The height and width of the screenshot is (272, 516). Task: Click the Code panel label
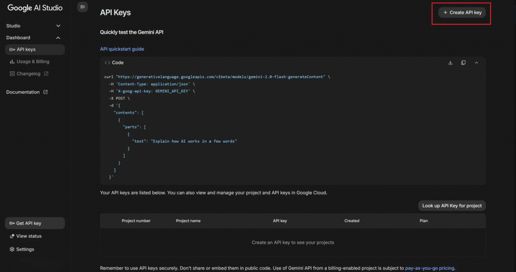click(118, 62)
